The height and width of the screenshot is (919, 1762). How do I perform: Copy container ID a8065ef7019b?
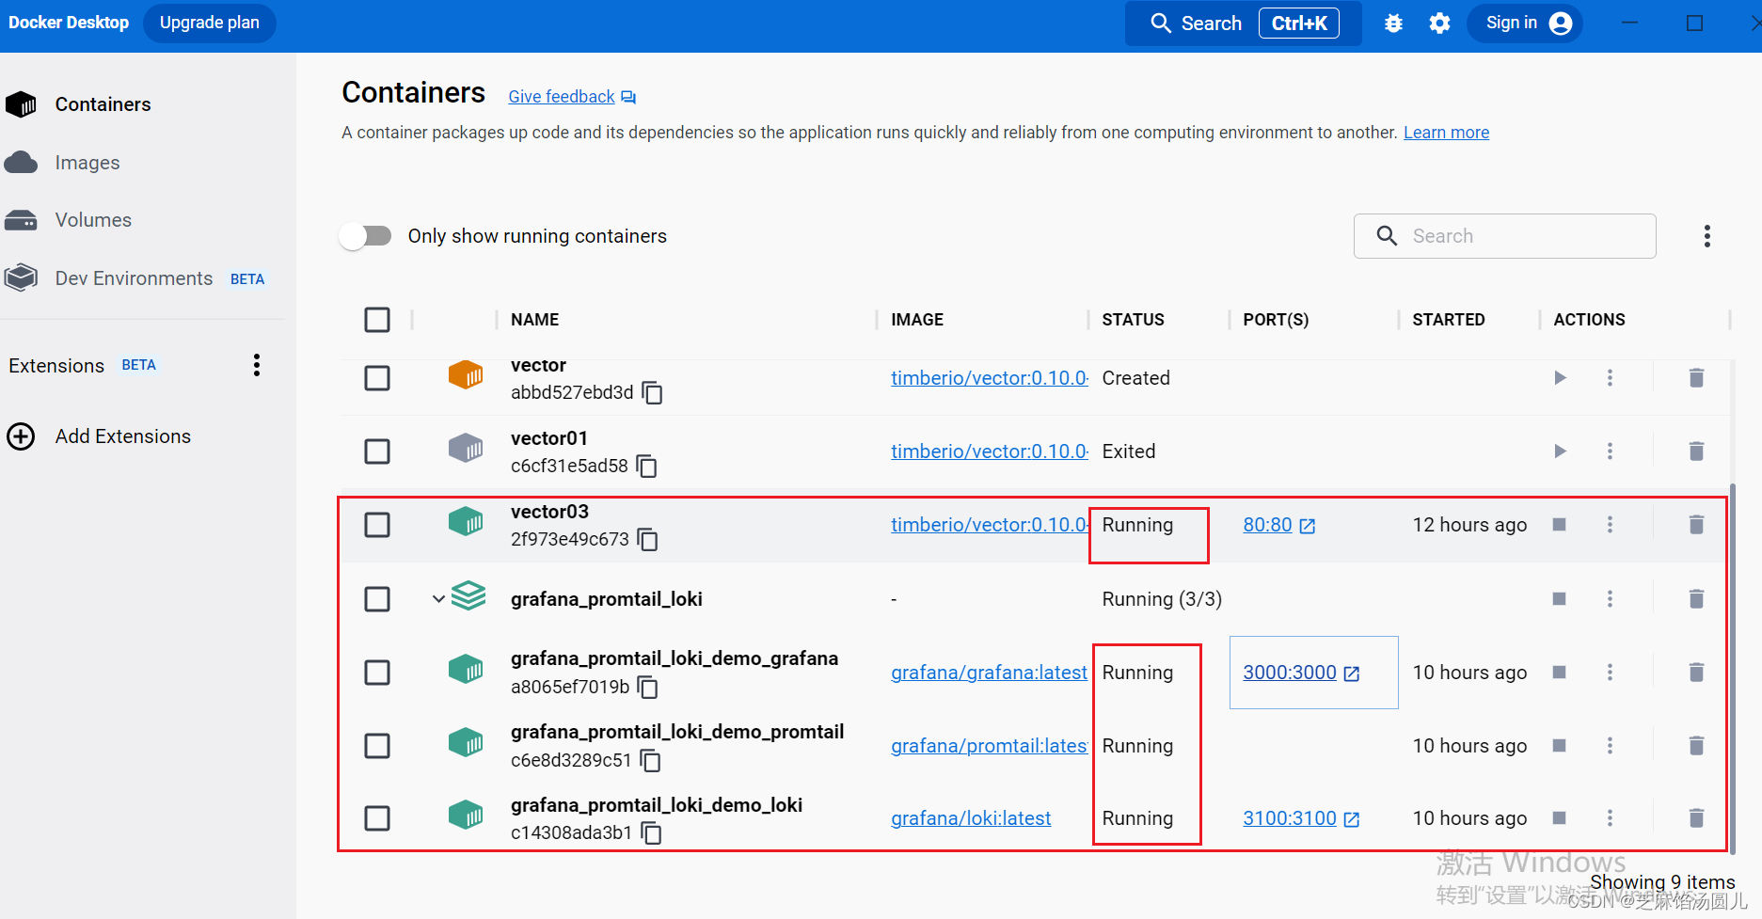point(647,688)
